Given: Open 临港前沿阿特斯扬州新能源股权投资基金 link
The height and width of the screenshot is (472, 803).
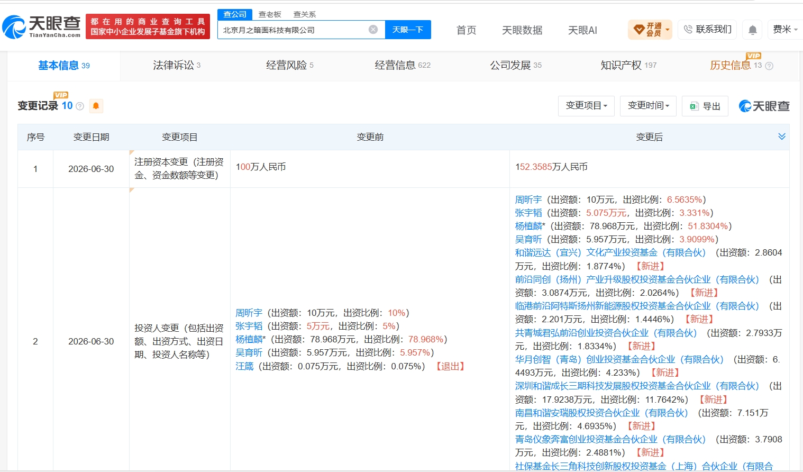Looking at the screenshot, I should click(x=637, y=306).
